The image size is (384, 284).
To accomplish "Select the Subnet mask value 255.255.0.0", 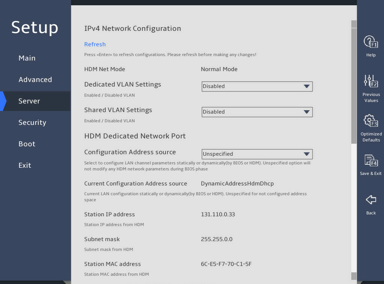I will pos(217,239).
